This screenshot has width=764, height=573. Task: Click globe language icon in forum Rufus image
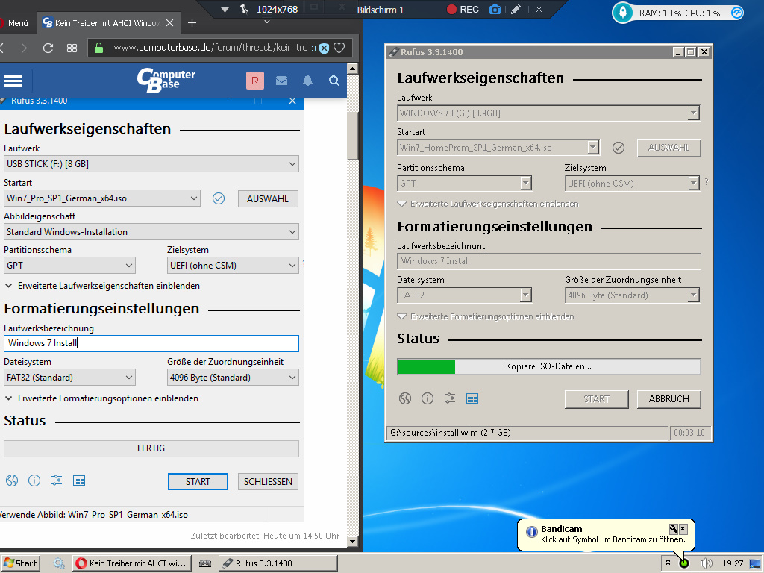pyautogui.click(x=12, y=481)
